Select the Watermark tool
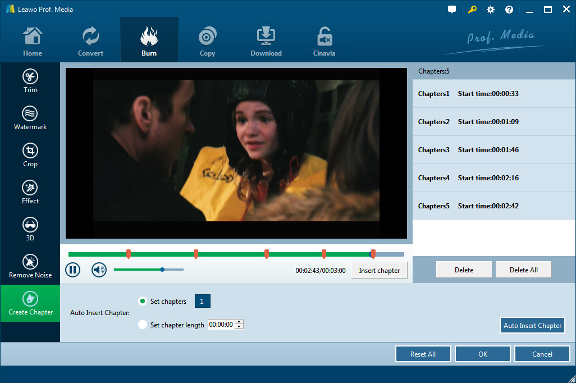The image size is (576, 383). pyautogui.click(x=30, y=118)
